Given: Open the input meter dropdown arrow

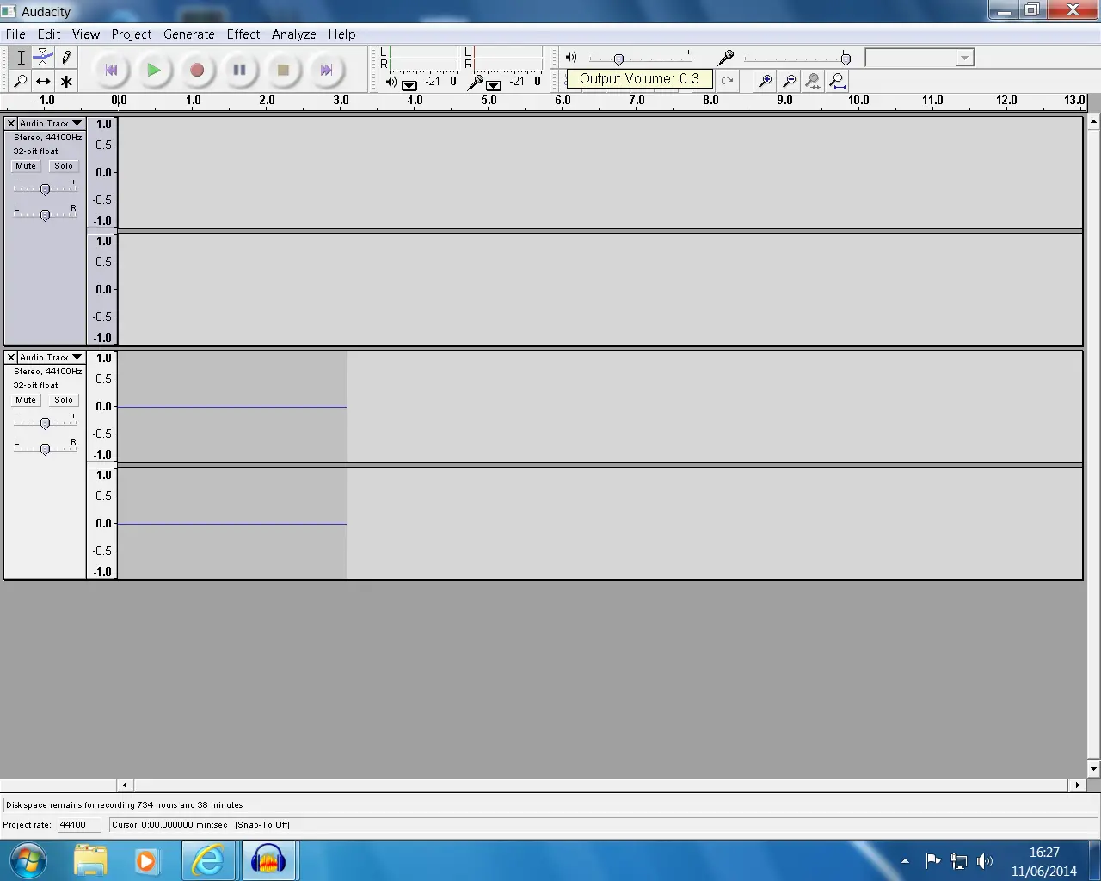Looking at the screenshot, I should click(x=494, y=84).
